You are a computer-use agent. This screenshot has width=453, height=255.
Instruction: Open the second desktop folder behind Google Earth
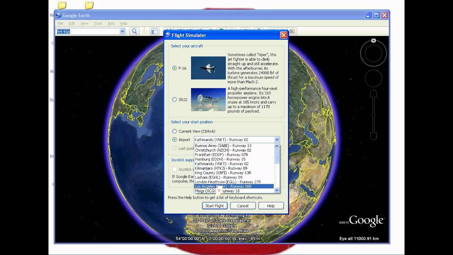(x=89, y=5)
